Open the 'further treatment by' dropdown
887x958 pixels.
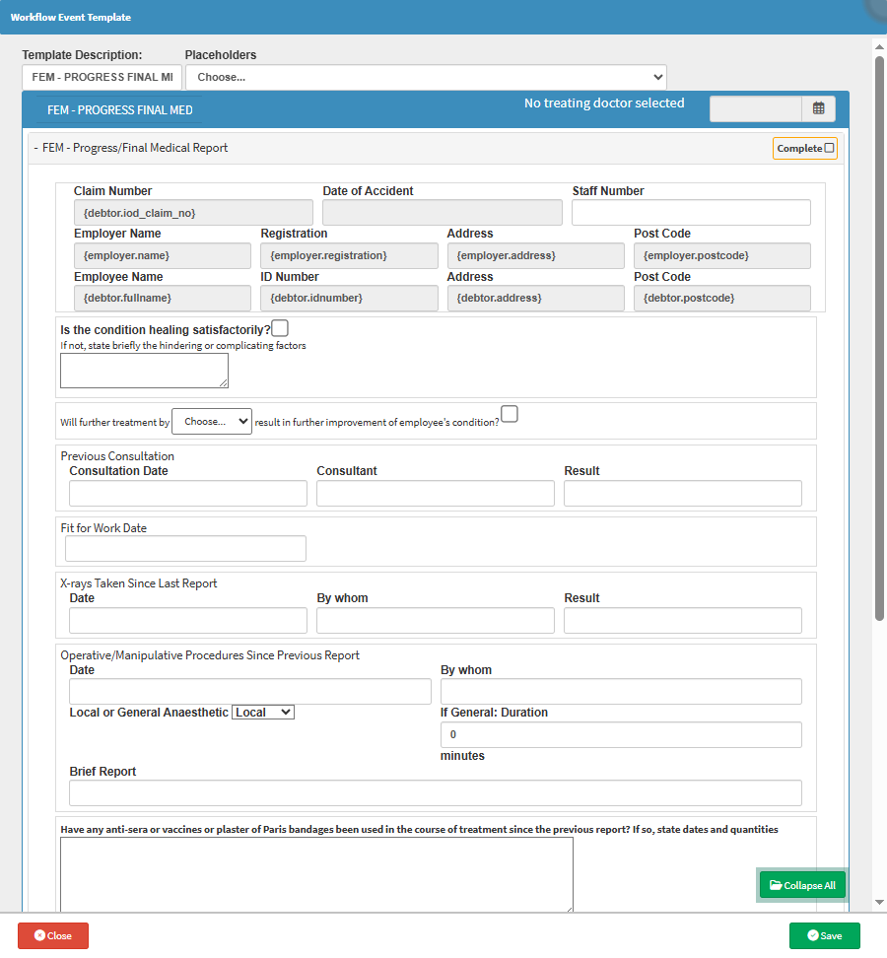coord(212,421)
